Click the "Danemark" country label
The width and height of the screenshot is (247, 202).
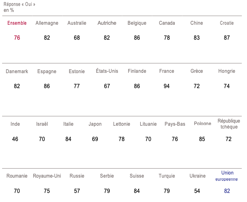point(17,71)
